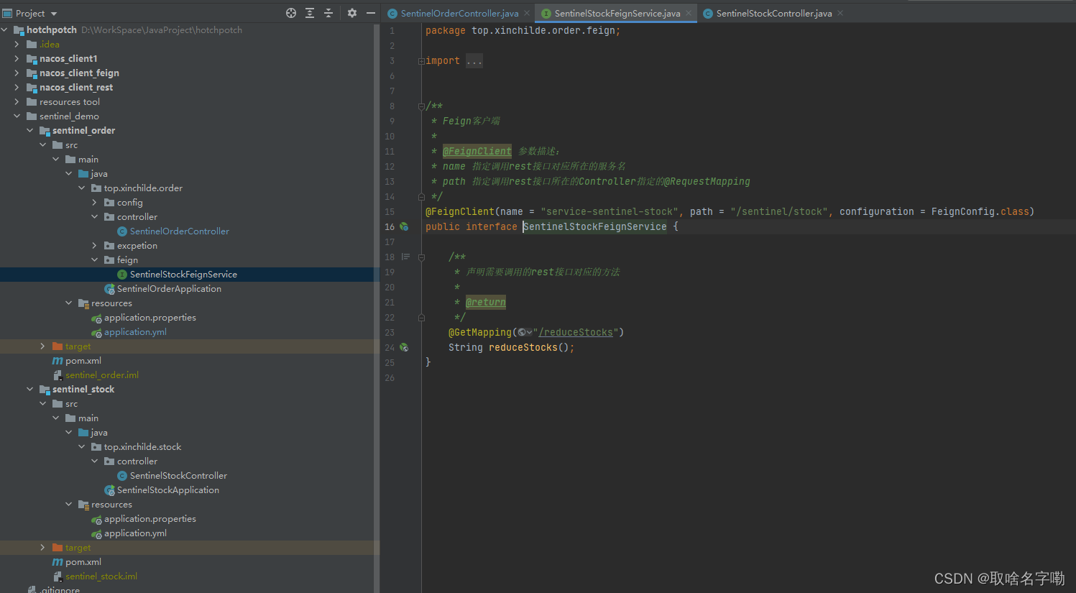Switch to SentinelOrderController.java tab
Screen dimensions: 1076x593
click(459, 13)
